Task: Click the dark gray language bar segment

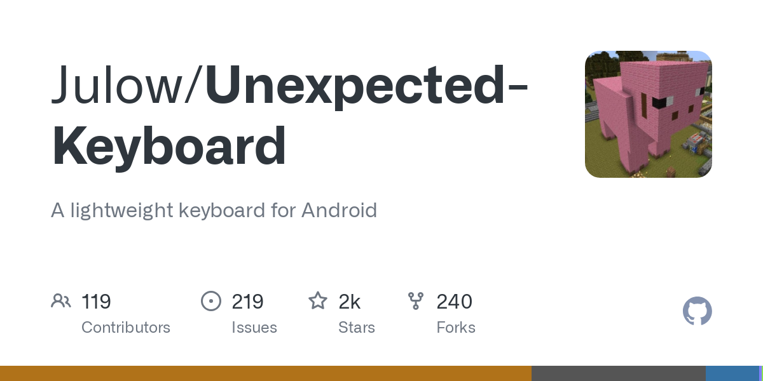Action: click(x=618, y=373)
